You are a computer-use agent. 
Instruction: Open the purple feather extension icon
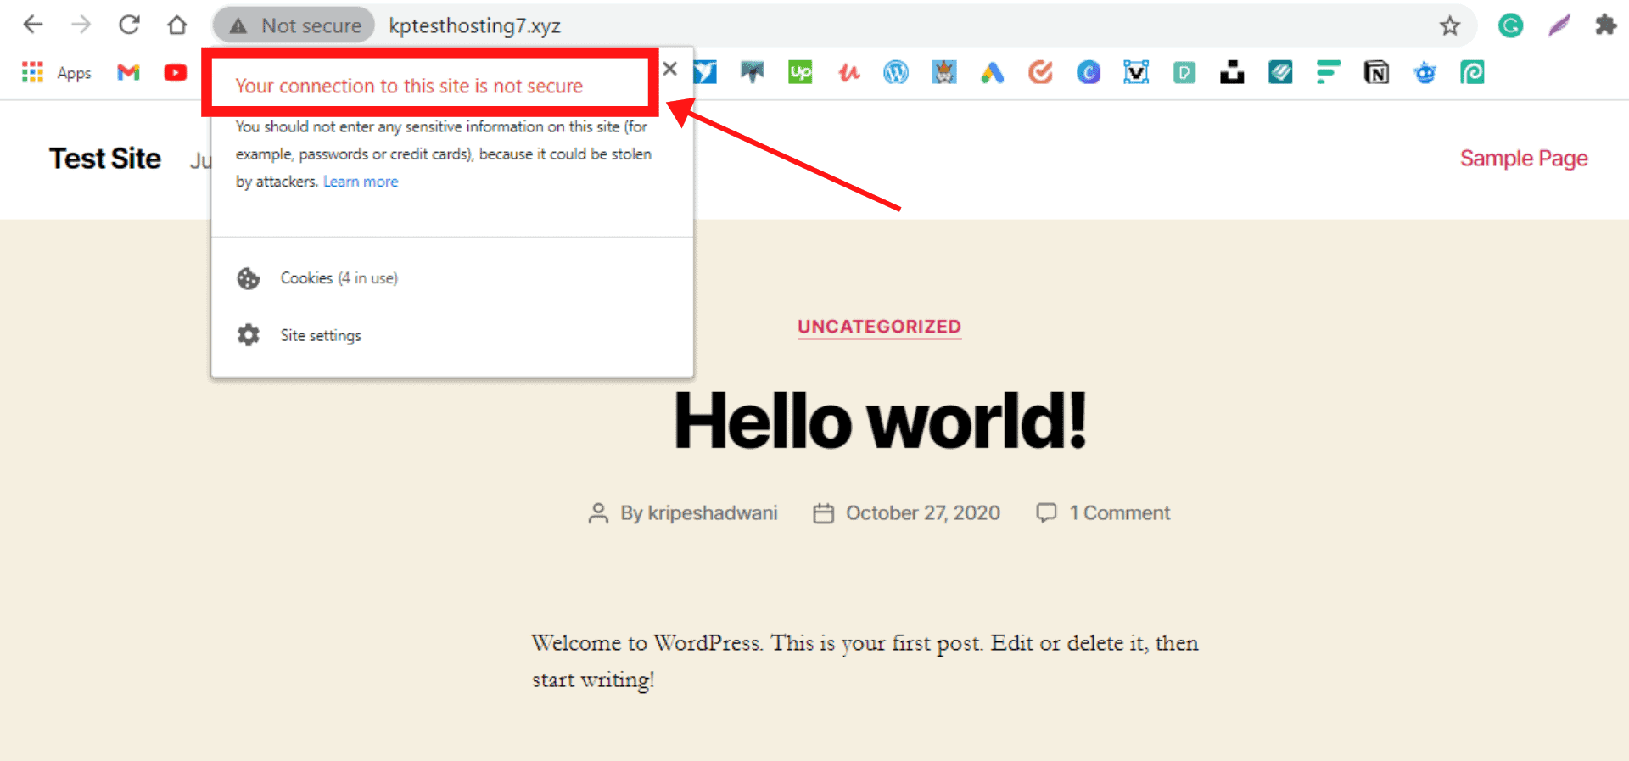[x=1559, y=25]
